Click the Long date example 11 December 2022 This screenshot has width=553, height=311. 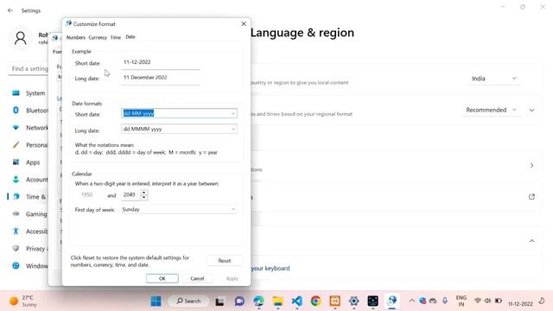145,77
